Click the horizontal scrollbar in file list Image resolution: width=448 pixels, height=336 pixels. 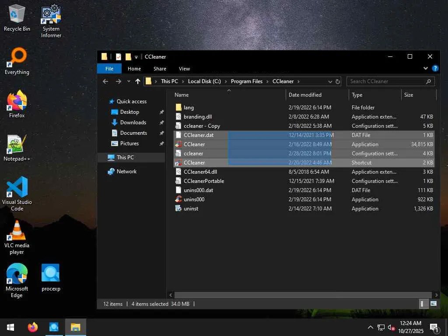303,295
